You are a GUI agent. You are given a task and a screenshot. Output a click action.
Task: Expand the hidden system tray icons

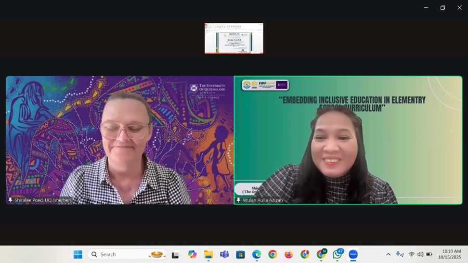(388, 255)
